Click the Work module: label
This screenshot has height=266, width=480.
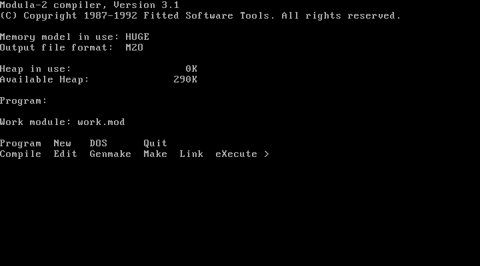tap(35, 122)
